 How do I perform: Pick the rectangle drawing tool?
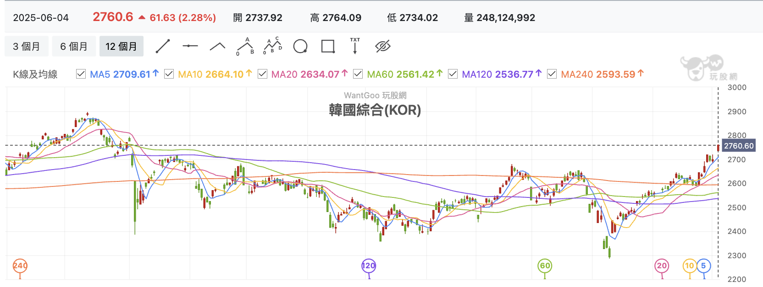328,46
